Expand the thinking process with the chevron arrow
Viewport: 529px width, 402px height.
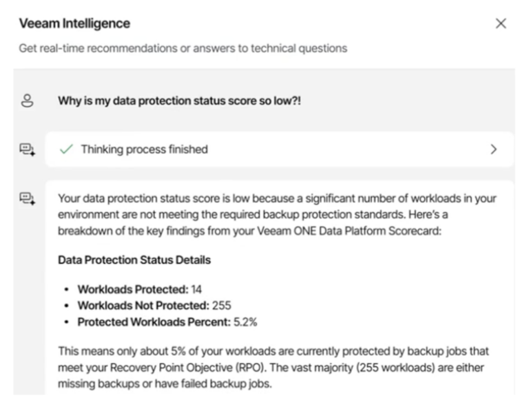tap(493, 149)
